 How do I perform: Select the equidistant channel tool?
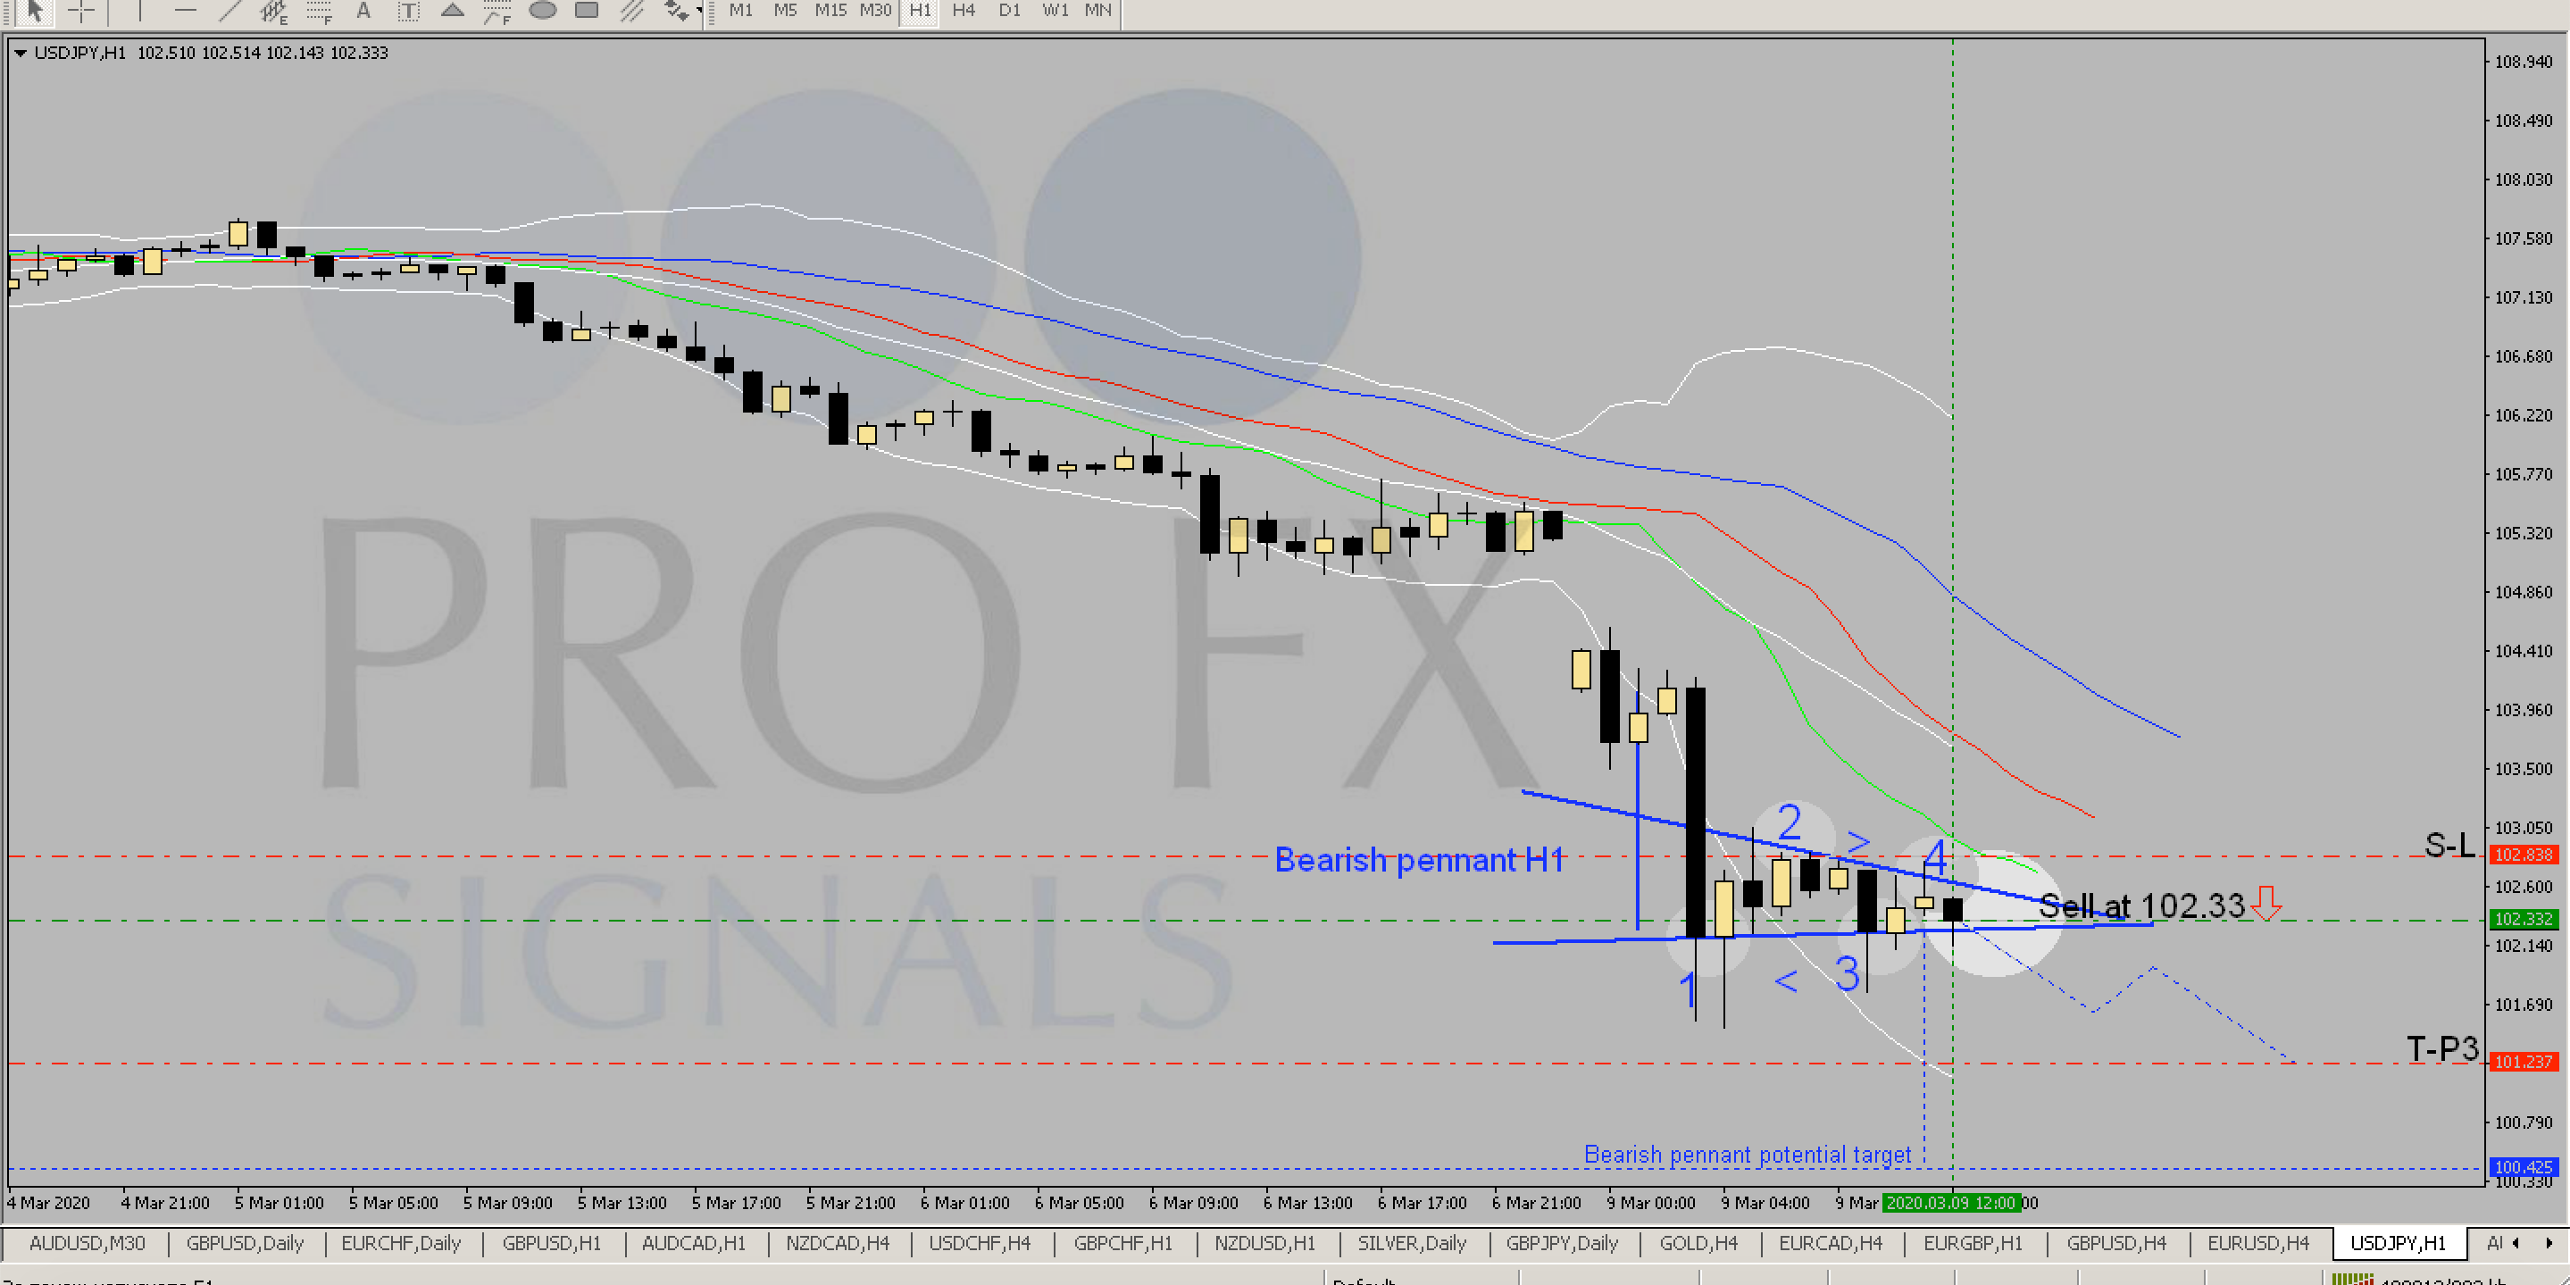[x=273, y=11]
